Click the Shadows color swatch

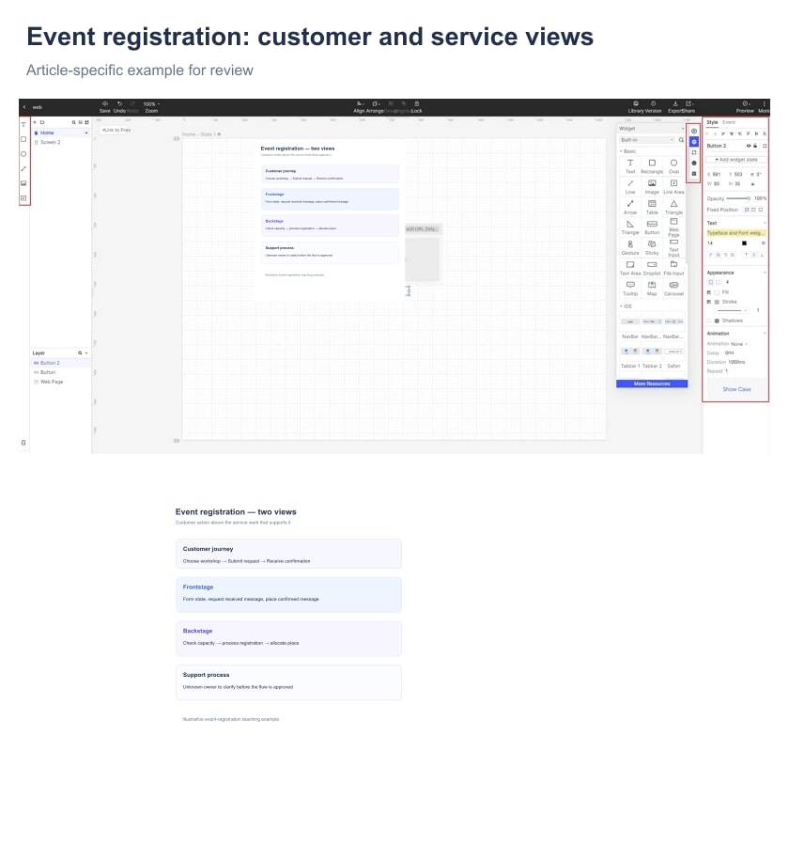(x=717, y=321)
